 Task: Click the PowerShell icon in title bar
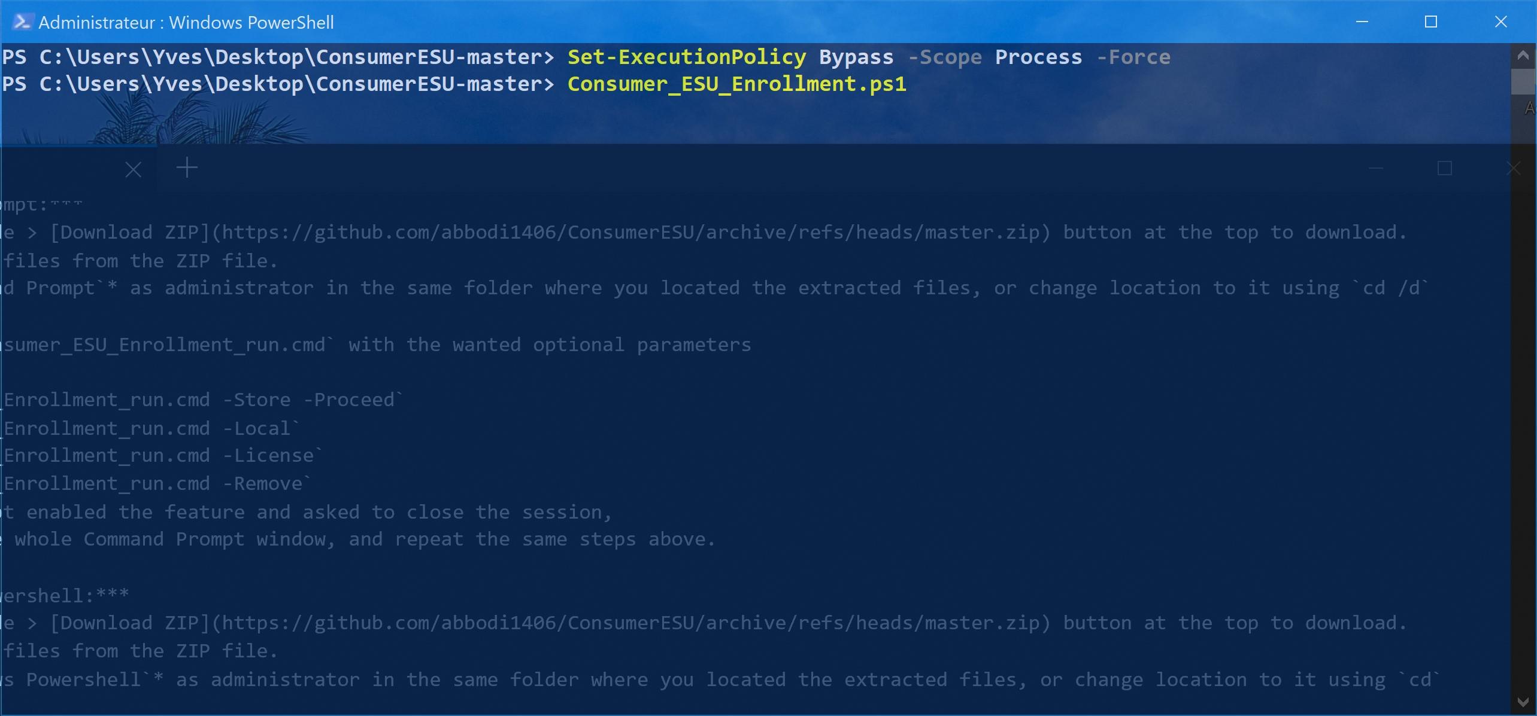click(22, 22)
